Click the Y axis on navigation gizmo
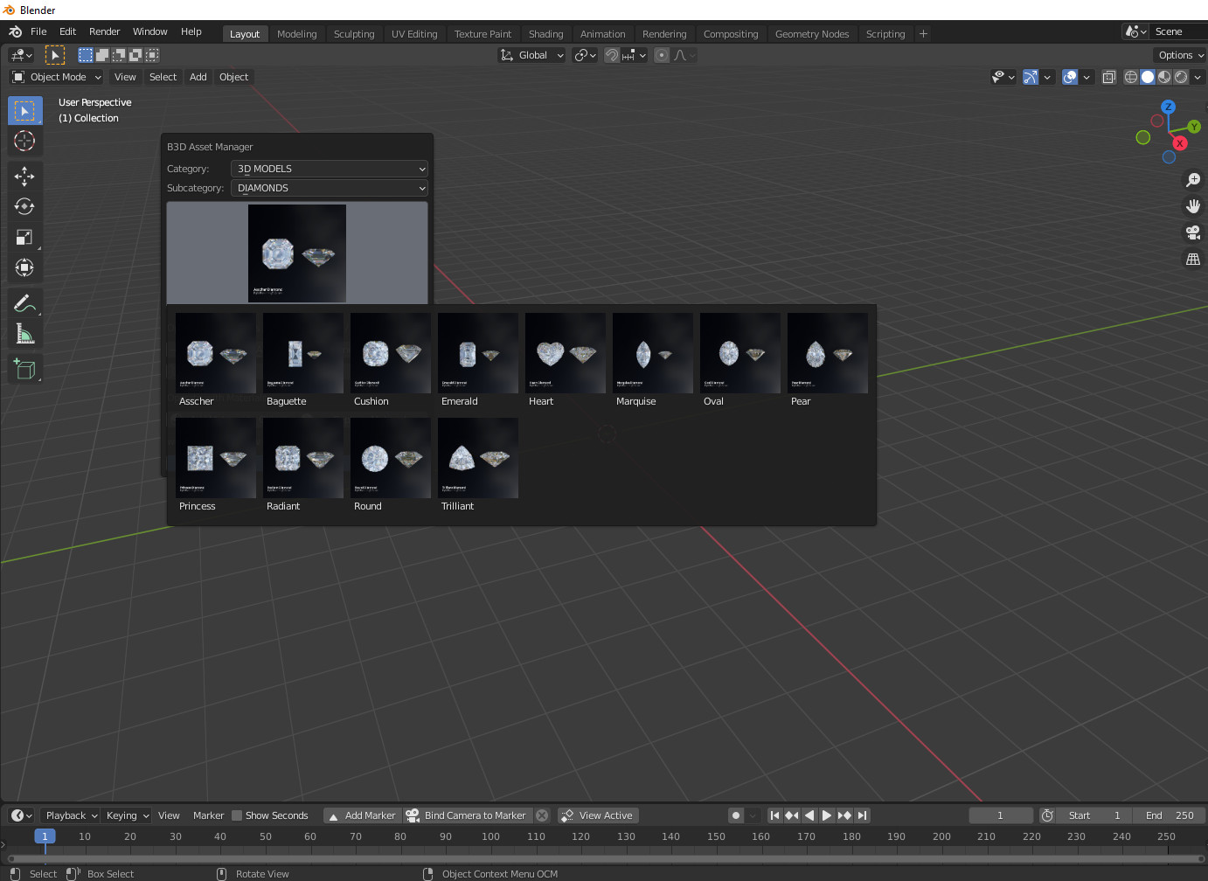1208x881 pixels. (x=1194, y=127)
